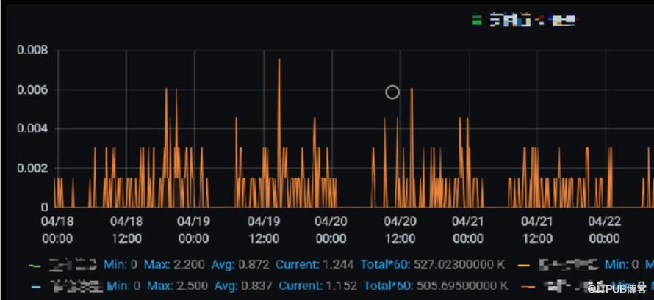Click the Total*60 505.69500000 K value

[436, 285]
